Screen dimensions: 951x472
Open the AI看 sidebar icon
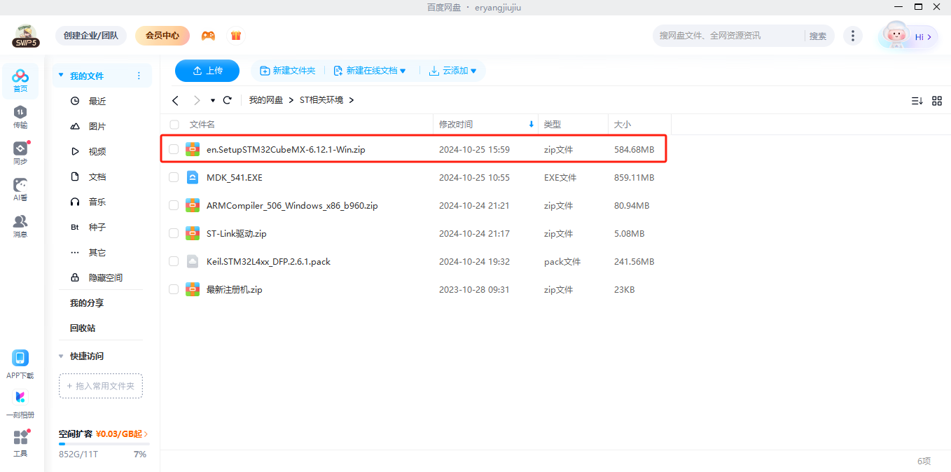(20, 190)
